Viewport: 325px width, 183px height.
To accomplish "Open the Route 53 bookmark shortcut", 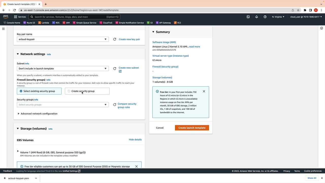I will pos(29,23).
